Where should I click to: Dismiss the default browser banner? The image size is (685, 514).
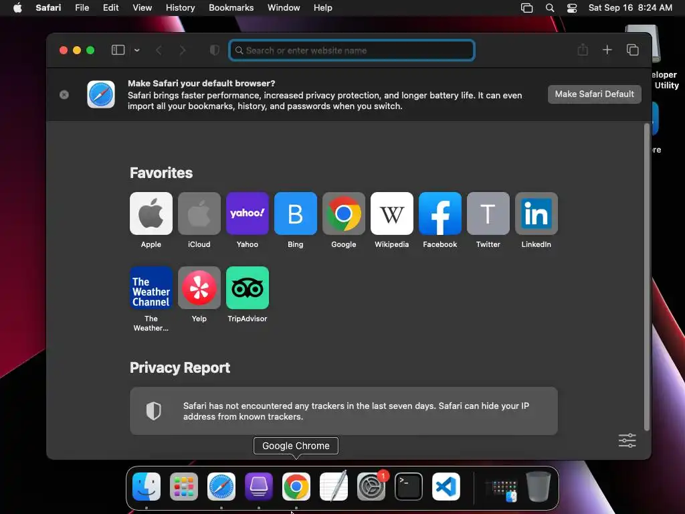point(64,95)
